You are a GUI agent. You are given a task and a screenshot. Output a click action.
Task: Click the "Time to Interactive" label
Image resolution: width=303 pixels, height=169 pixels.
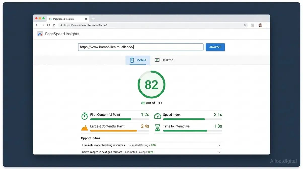tap(176, 126)
